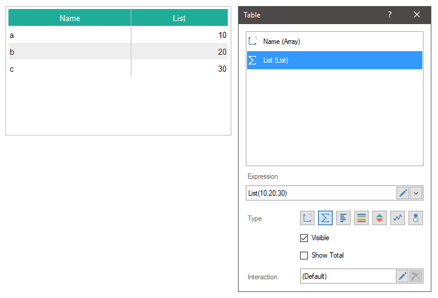Click the Name column header

(70, 18)
